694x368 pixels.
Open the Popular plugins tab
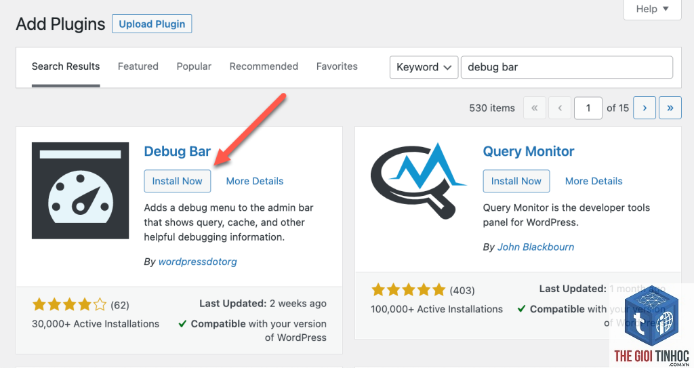(x=194, y=66)
